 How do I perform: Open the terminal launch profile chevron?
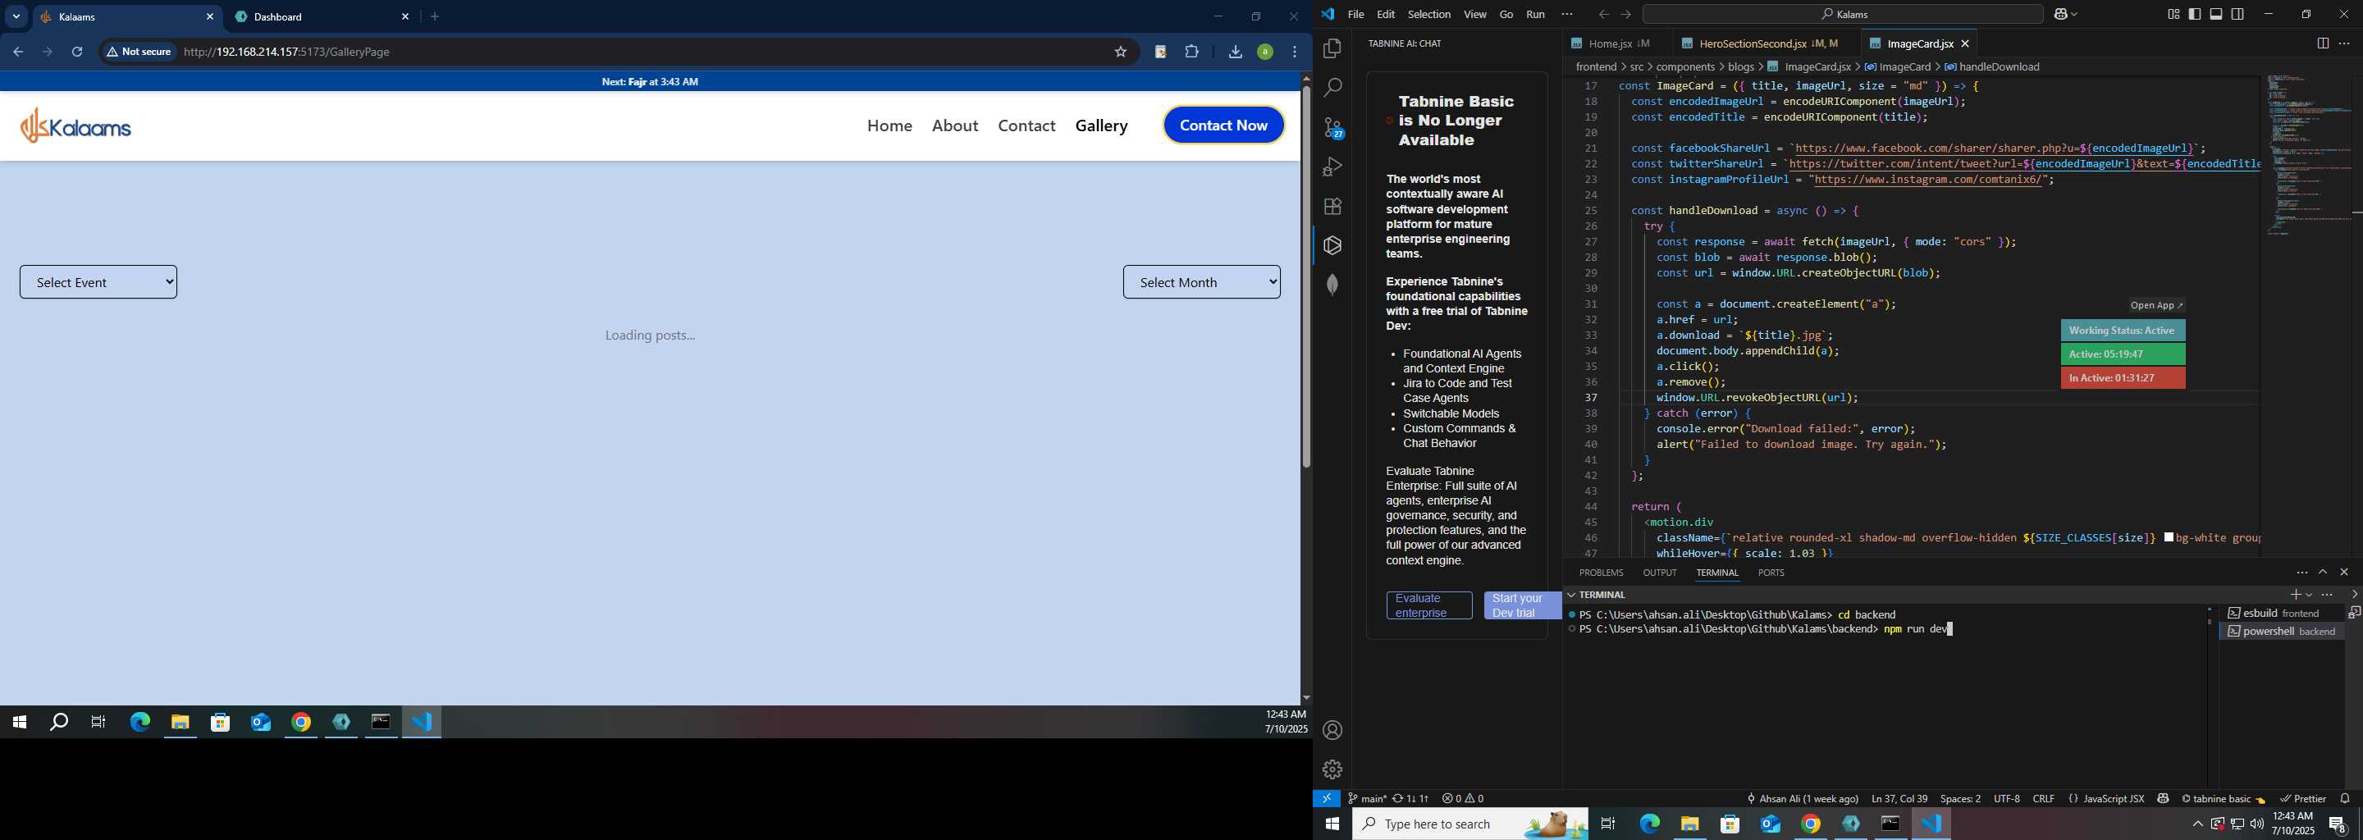2309,596
